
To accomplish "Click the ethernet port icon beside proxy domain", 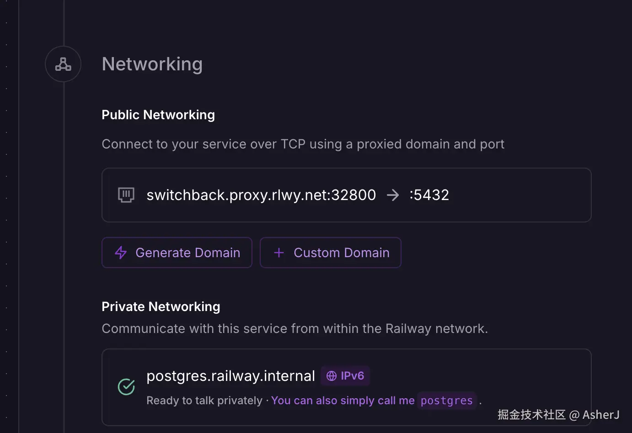I will point(126,195).
